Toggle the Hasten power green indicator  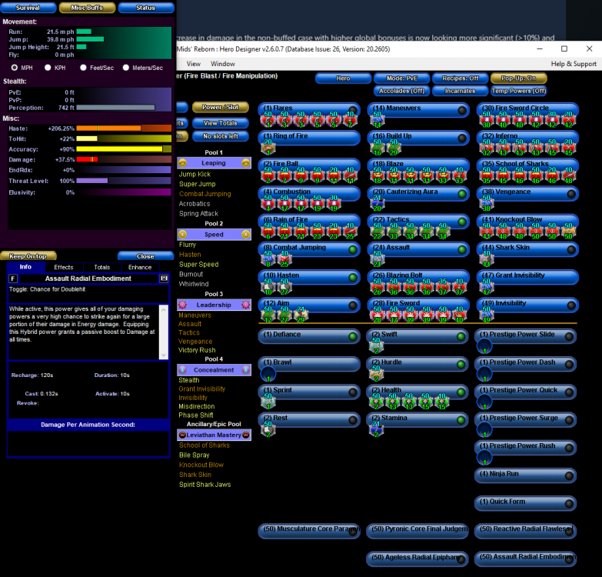353,278
